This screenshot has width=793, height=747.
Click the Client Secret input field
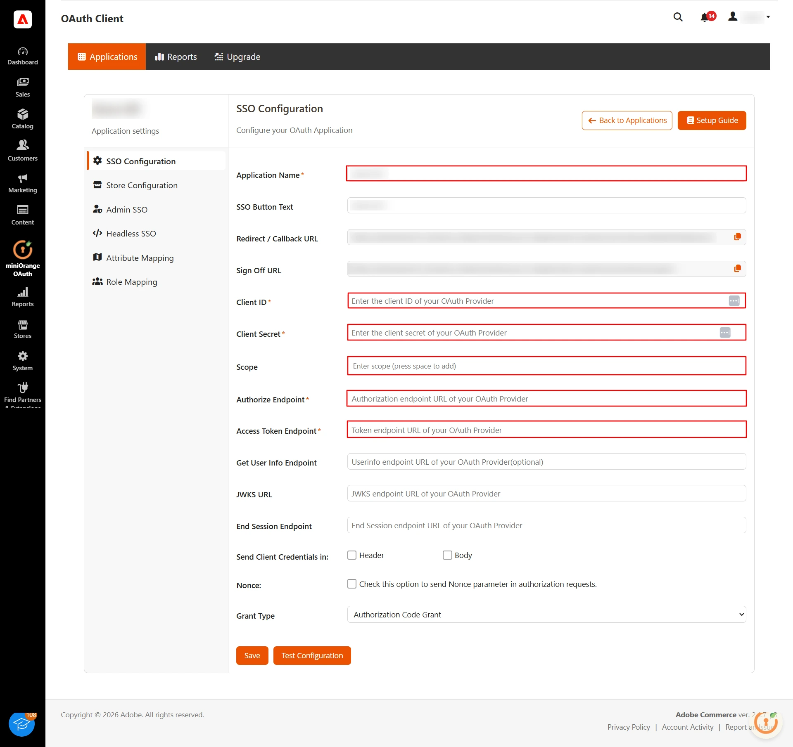click(546, 333)
